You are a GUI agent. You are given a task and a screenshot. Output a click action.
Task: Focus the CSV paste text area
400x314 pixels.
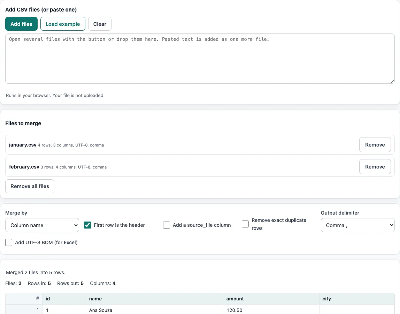[200, 59]
